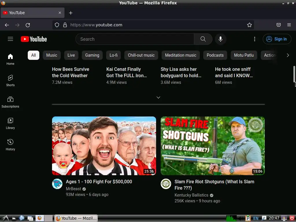
Task: Click the YouTube taskbar window button
Action: point(76,218)
